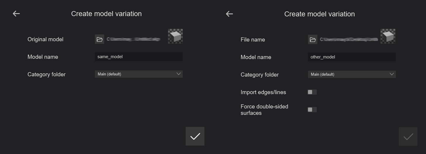Expand Category folder dropdown under other_model
Image resolution: width=426 pixels, height=154 pixels.
point(352,75)
